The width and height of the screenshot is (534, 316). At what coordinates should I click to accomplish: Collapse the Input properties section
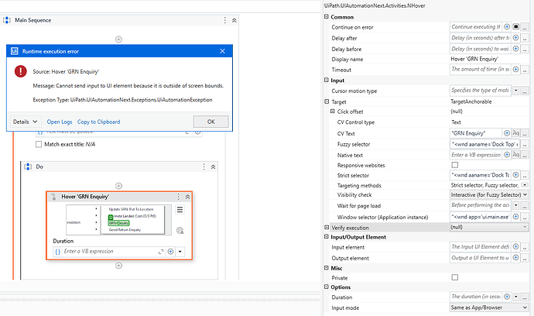click(327, 80)
